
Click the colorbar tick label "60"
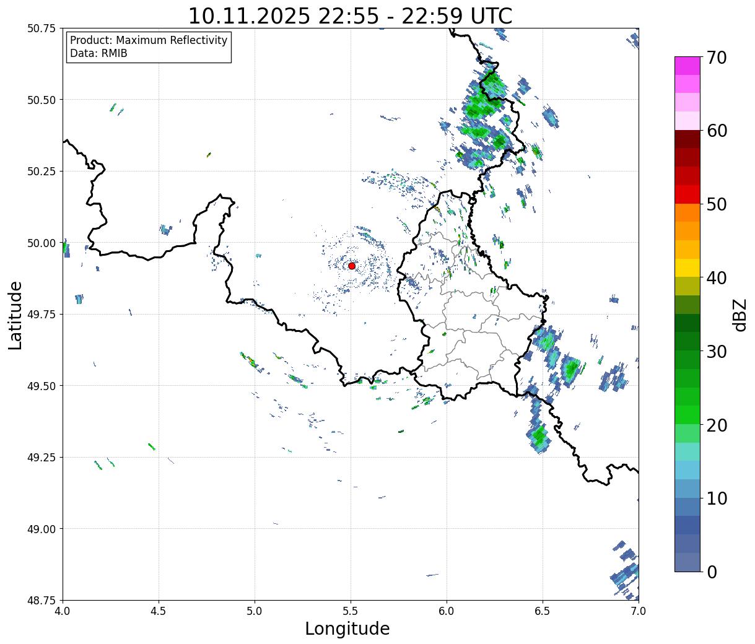point(717,131)
